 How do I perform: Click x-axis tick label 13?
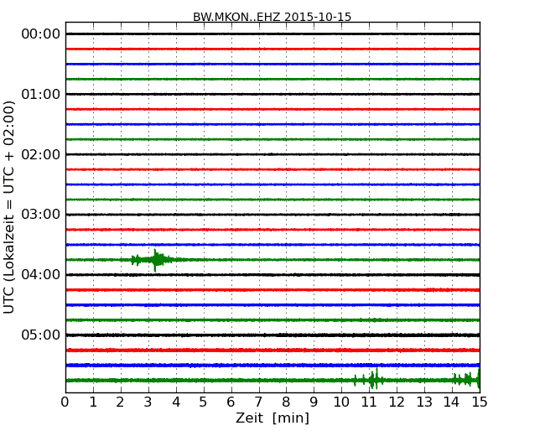pyautogui.click(x=424, y=402)
